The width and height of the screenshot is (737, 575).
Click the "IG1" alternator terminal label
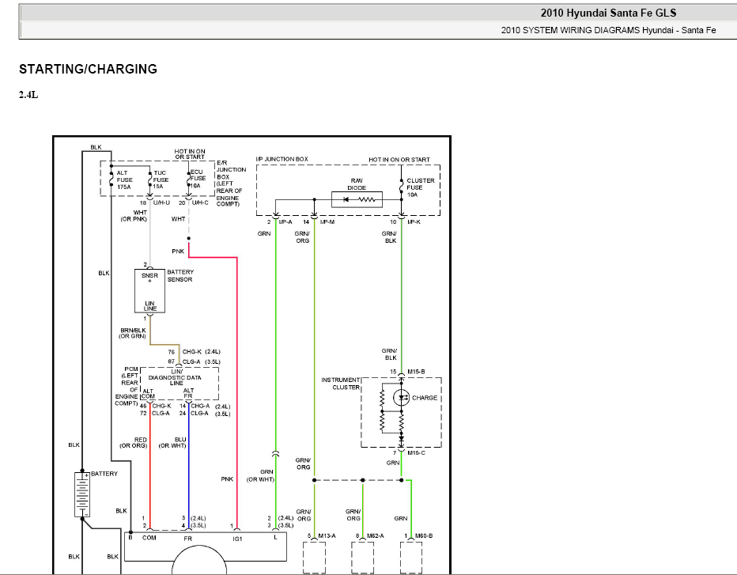click(237, 539)
